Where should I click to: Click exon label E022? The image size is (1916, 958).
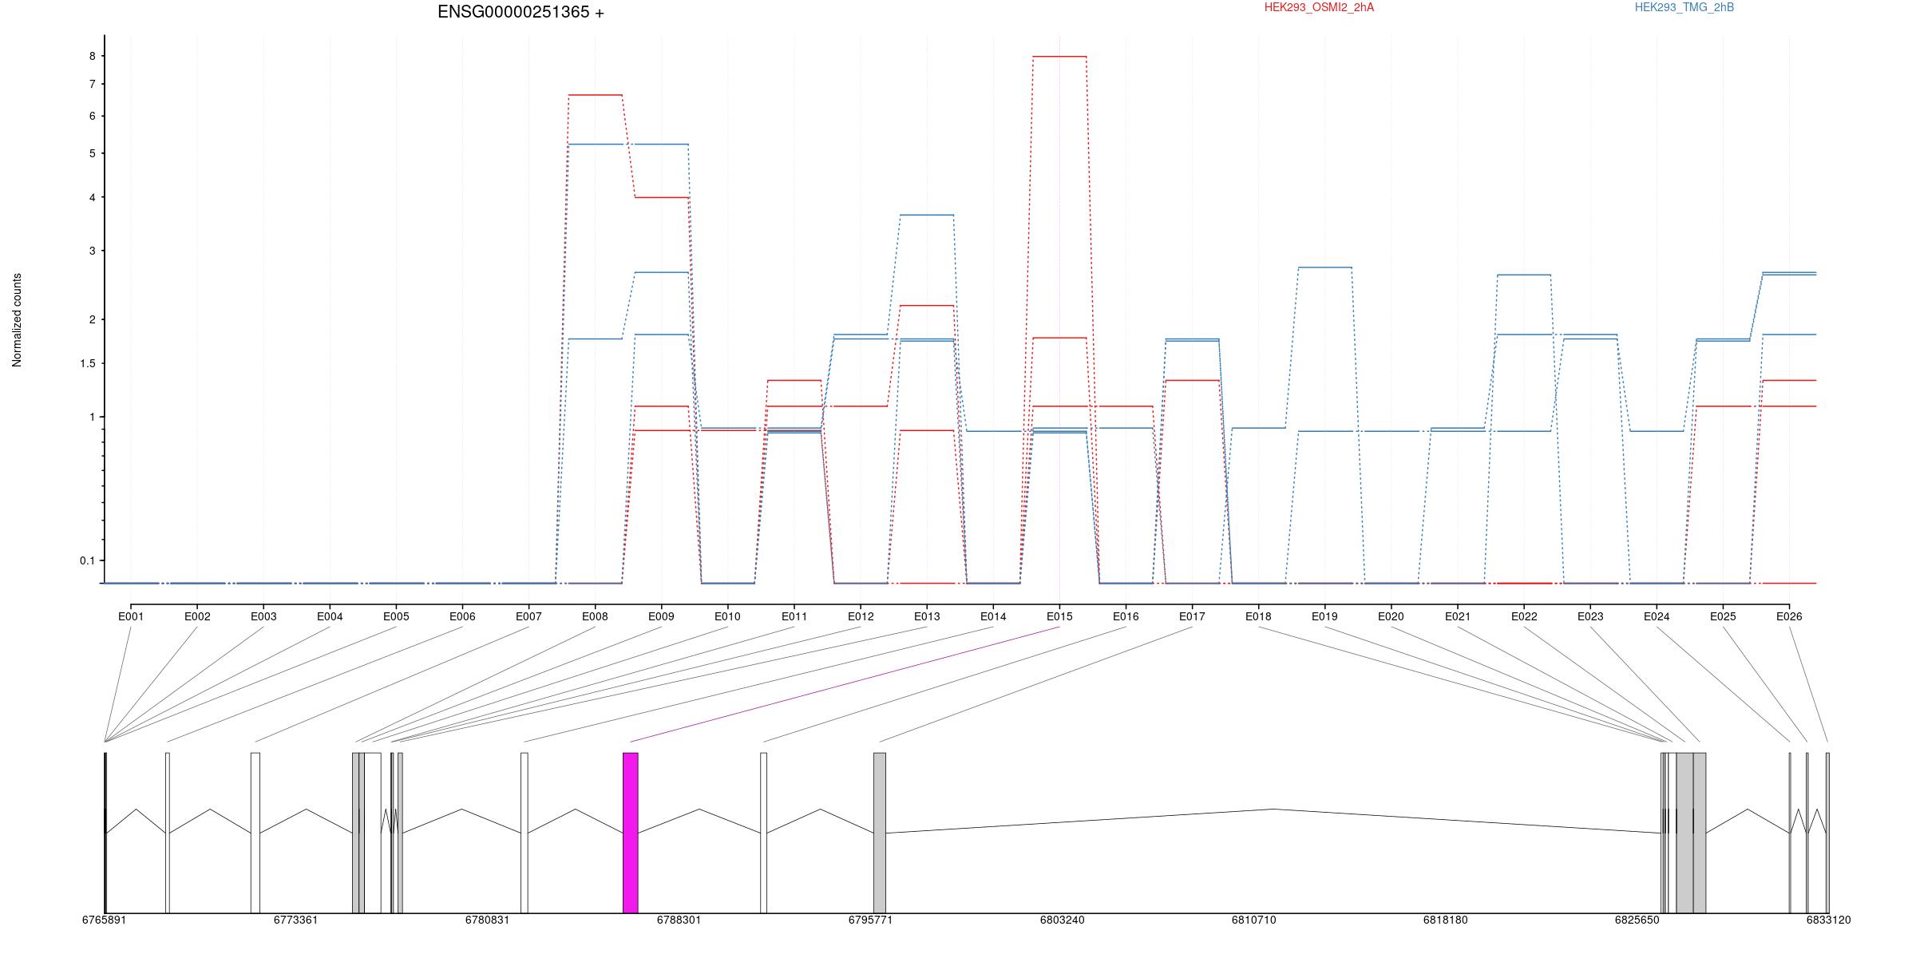[1524, 616]
